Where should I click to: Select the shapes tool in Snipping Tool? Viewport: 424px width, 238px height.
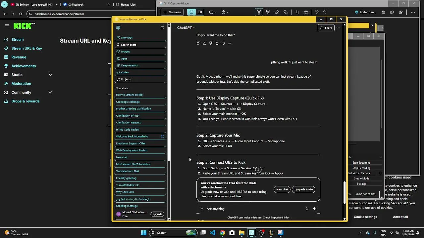tap(286, 12)
